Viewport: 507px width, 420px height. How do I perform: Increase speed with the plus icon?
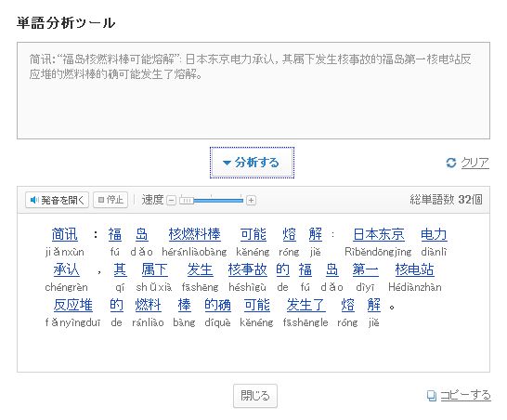pos(251,201)
